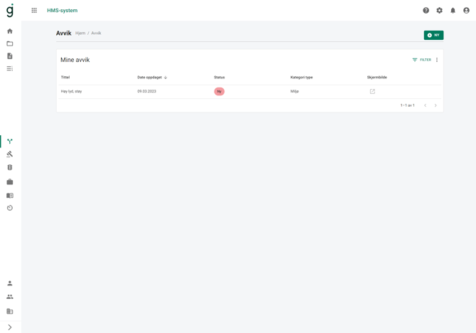The height and width of the screenshot is (333, 476).
Task: Go to Hjem breadcrumb link
Action: 80,33
